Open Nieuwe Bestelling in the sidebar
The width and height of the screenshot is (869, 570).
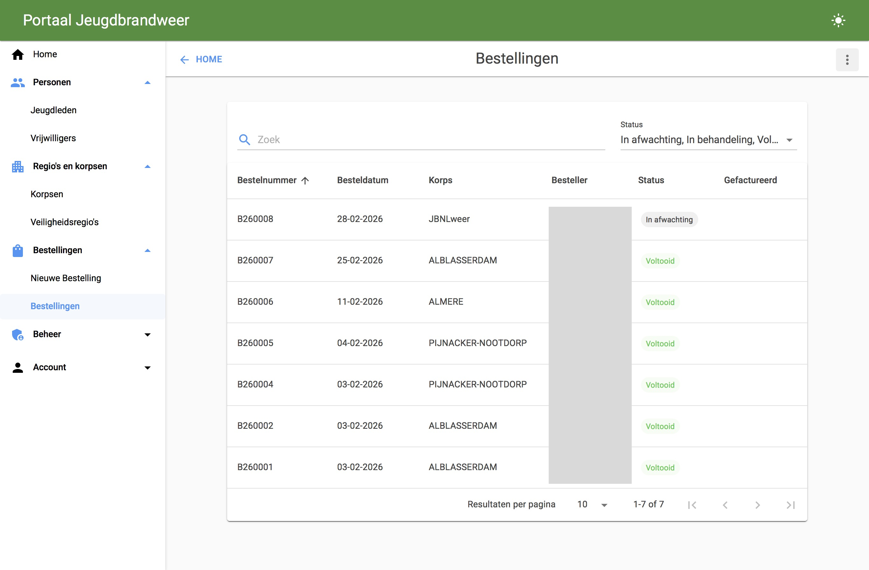(x=66, y=278)
